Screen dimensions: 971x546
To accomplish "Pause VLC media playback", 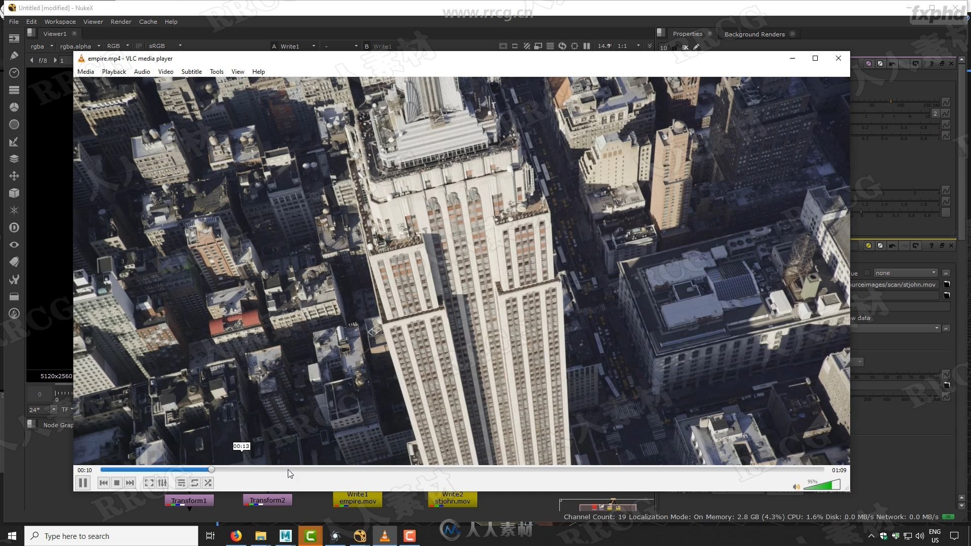I will 83,483.
